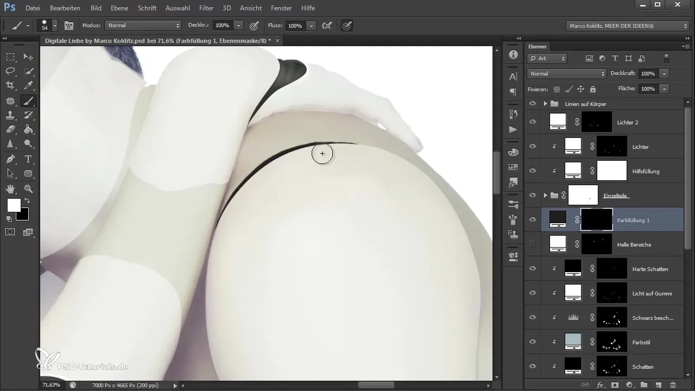Open the Bearbeiten menu
695x391 pixels.
pos(65,8)
